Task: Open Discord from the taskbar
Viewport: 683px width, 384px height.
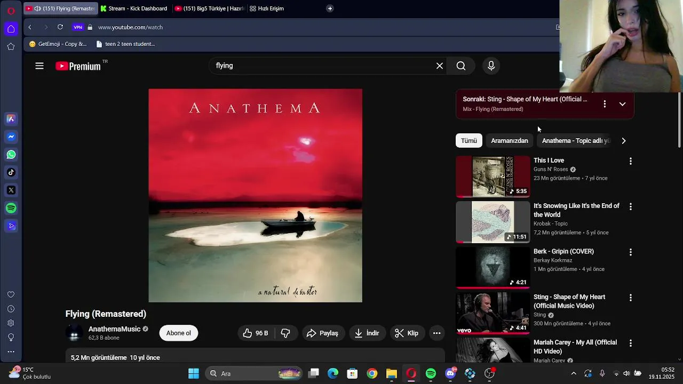Action: (x=450, y=373)
